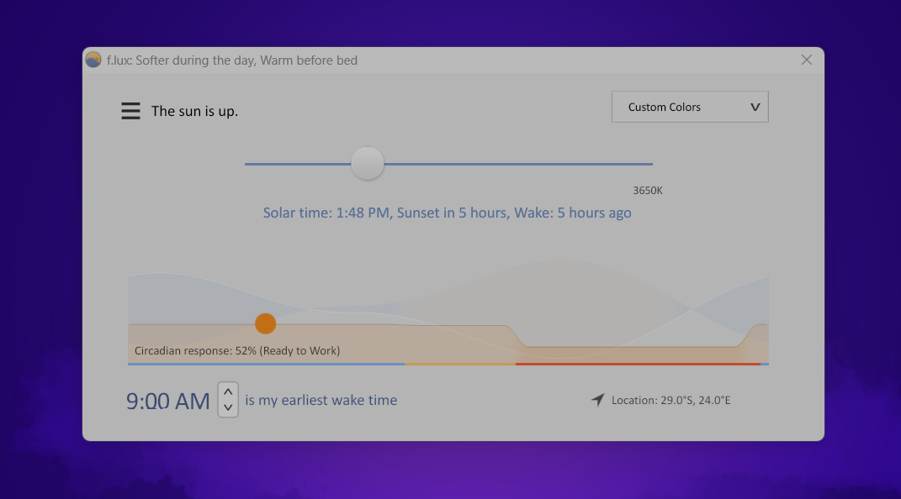Click the red segment of the timeline bar
Viewport: 901px width, 499px height.
point(637,364)
